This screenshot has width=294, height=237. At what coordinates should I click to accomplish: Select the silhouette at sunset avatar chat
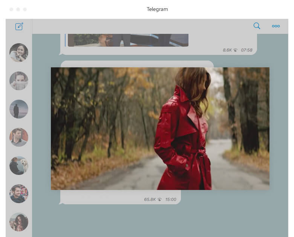point(19,109)
